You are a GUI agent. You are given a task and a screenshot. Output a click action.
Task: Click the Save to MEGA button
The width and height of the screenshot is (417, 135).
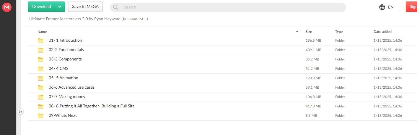click(85, 7)
